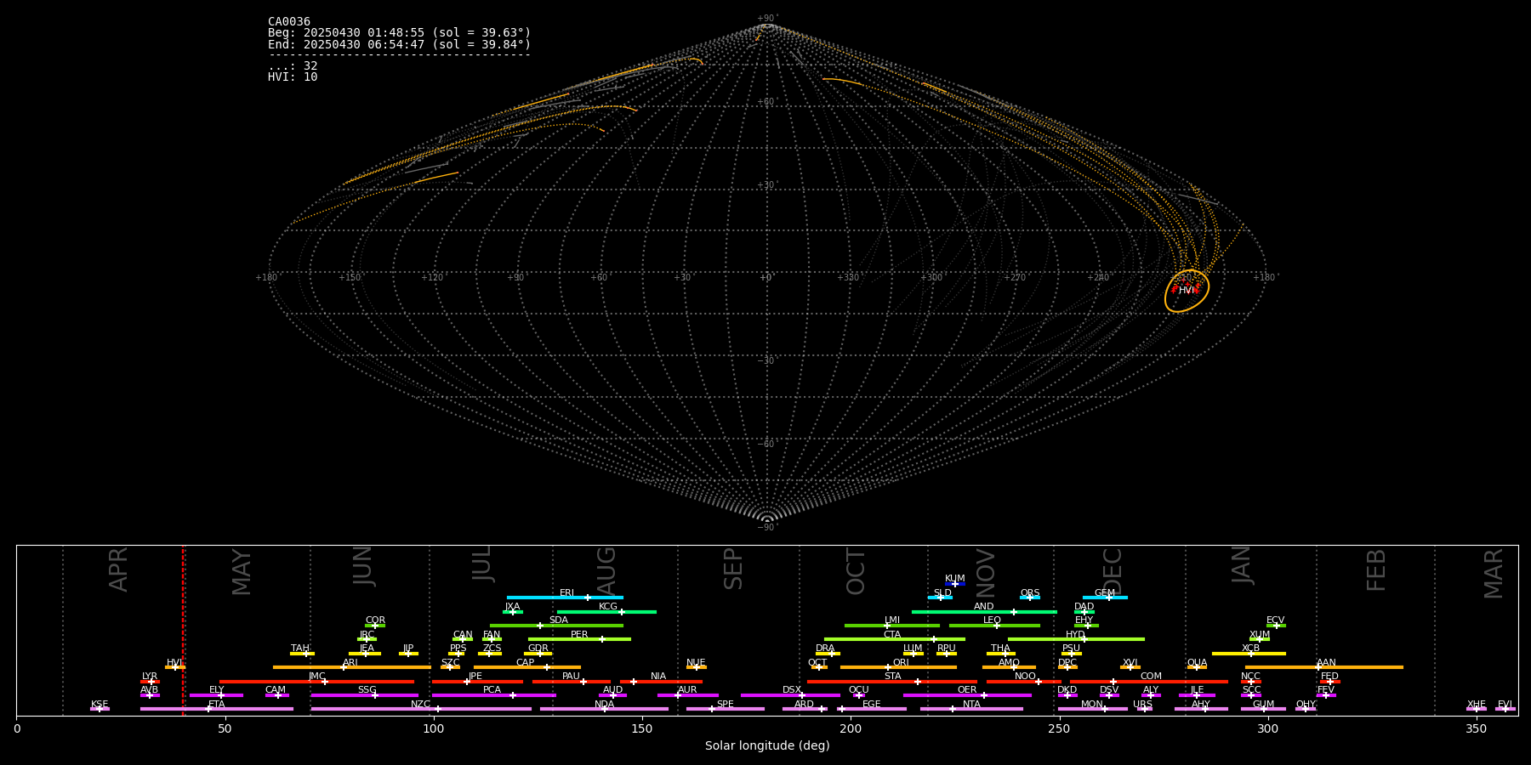Click the MON shower label
The height and width of the screenshot is (765, 1531).
(x=1092, y=705)
